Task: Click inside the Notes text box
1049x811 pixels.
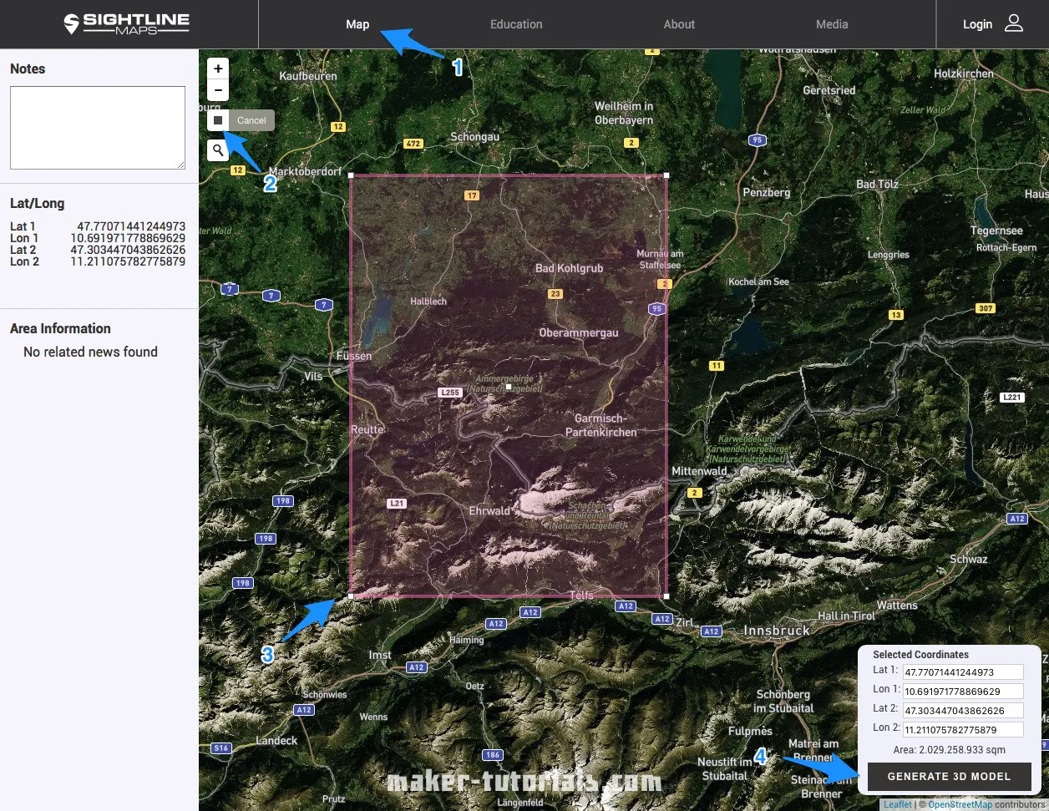Action: [97, 127]
